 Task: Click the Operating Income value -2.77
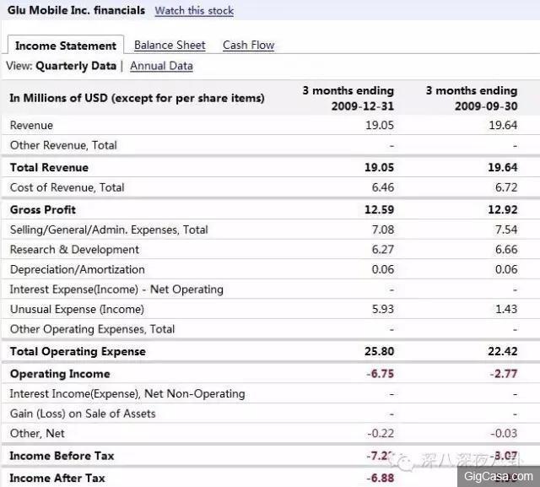504,374
